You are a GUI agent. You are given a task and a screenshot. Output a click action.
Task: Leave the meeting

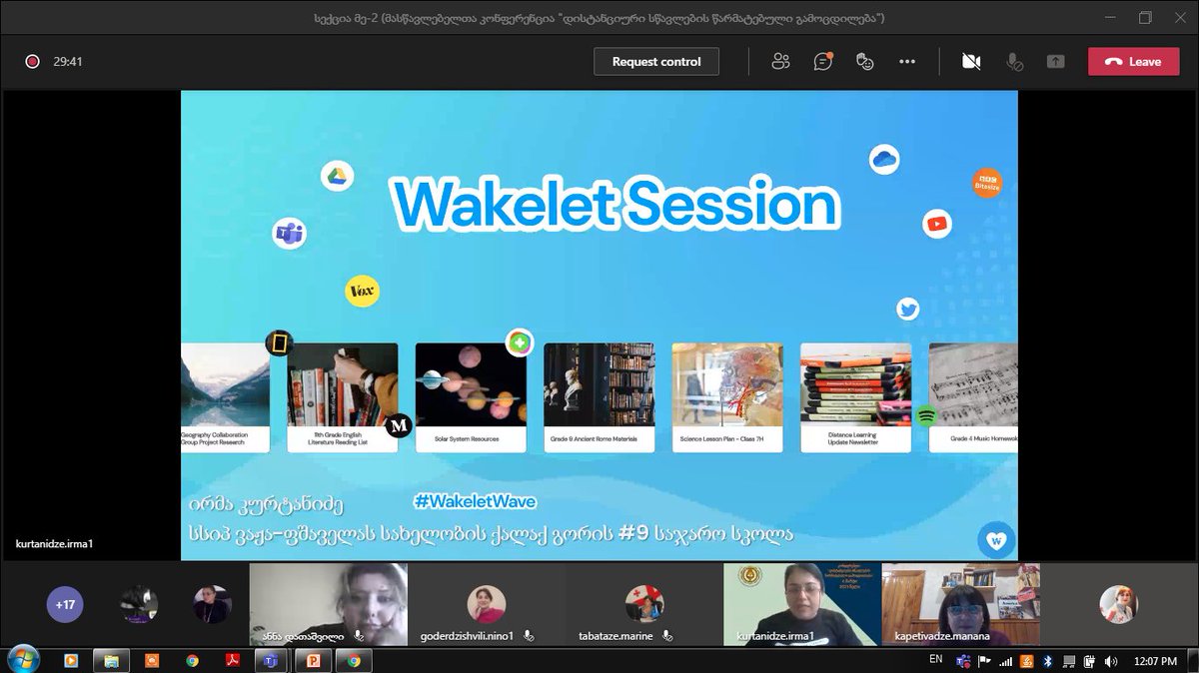click(1132, 61)
